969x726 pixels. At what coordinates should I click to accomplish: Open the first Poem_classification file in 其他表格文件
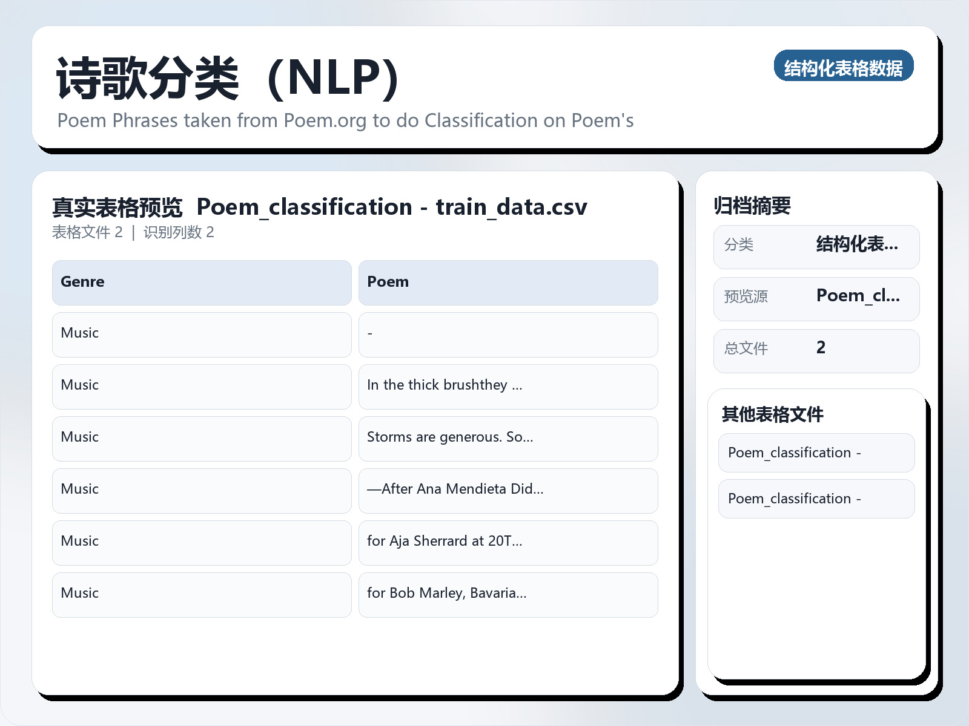(816, 453)
